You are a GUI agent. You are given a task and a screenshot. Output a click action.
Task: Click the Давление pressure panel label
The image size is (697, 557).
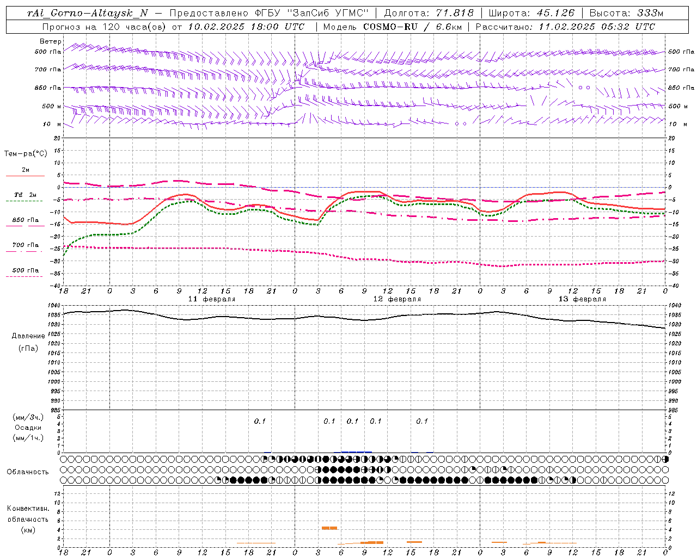point(28,336)
